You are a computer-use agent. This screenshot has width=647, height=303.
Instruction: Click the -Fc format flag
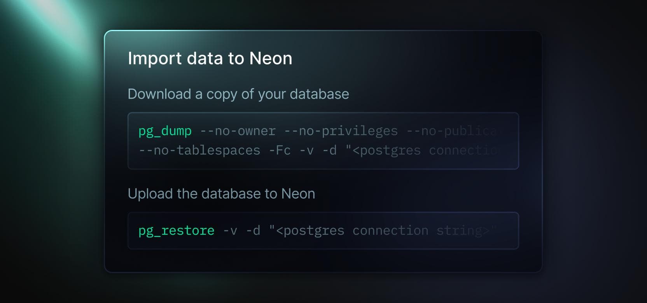tap(280, 150)
